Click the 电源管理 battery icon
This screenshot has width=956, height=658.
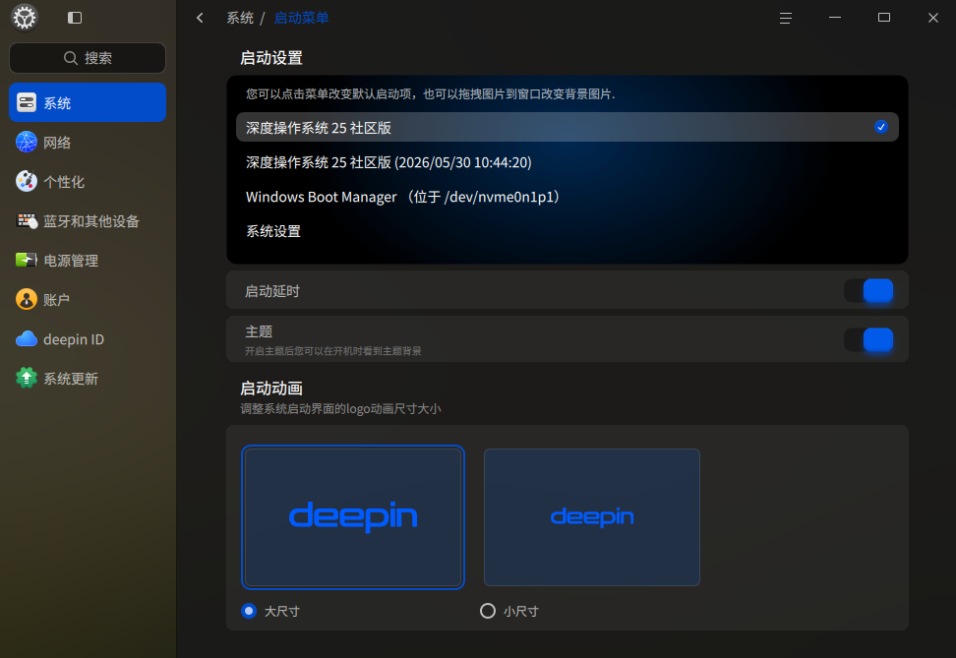point(27,261)
